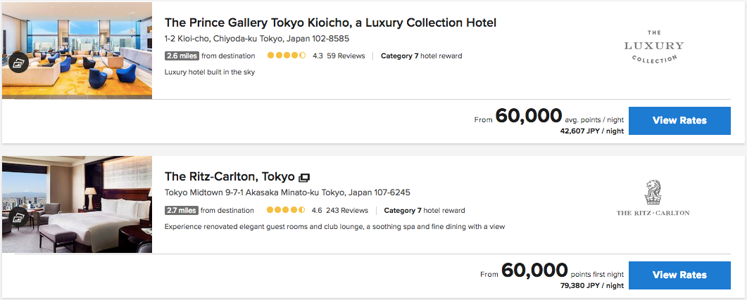Click the new-window icon beside Ritz-Carlton, Tokyo
The width and height of the screenshot is (747, 300).
(x=304, y=177)
